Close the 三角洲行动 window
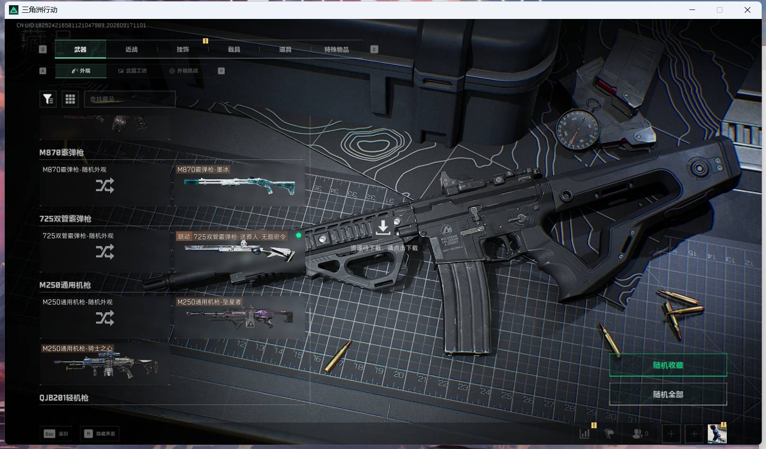 748,10
